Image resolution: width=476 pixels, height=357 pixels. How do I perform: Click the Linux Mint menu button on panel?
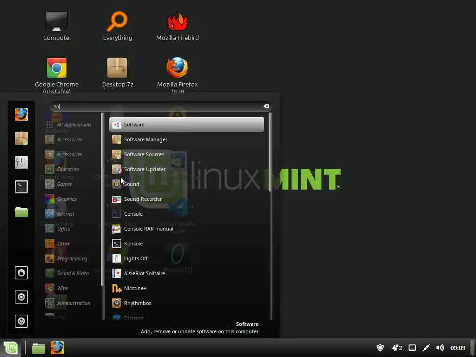[11, 348]
